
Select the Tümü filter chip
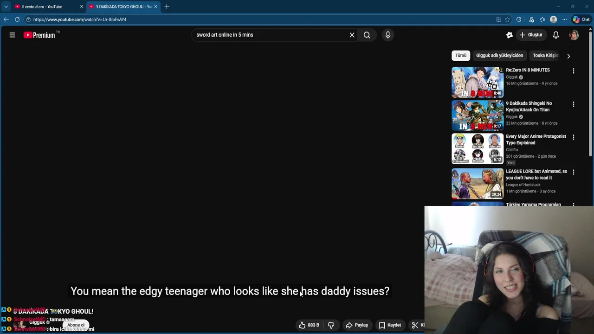point(461,56)
